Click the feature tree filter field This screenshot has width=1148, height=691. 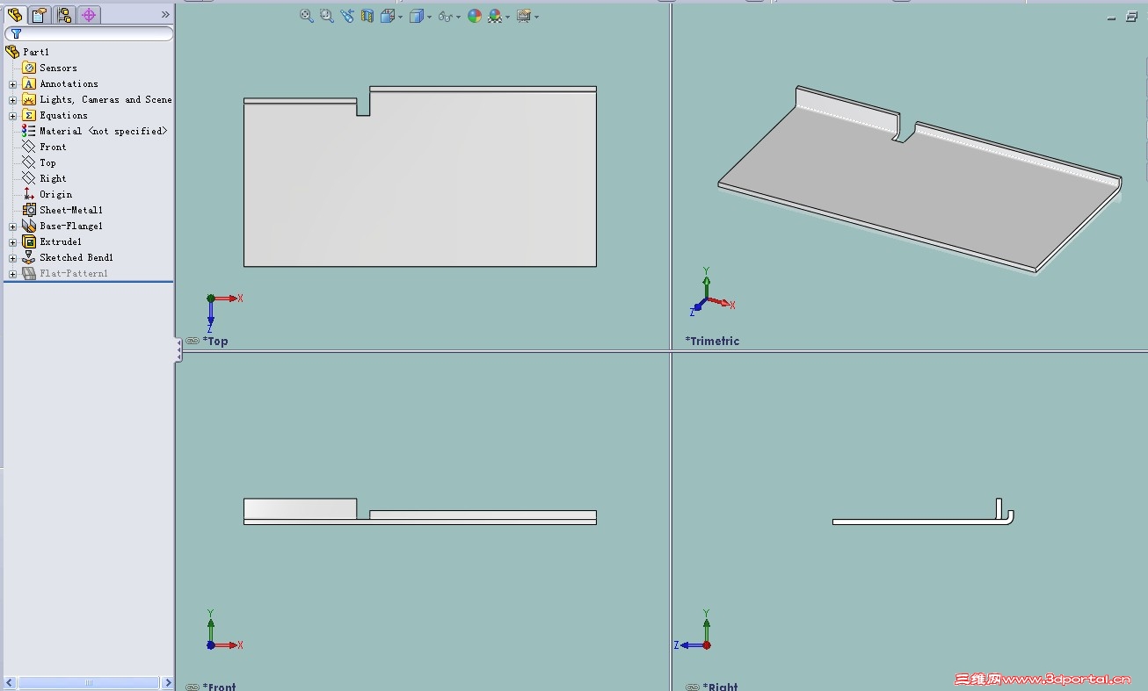click(x=89, y=34)
